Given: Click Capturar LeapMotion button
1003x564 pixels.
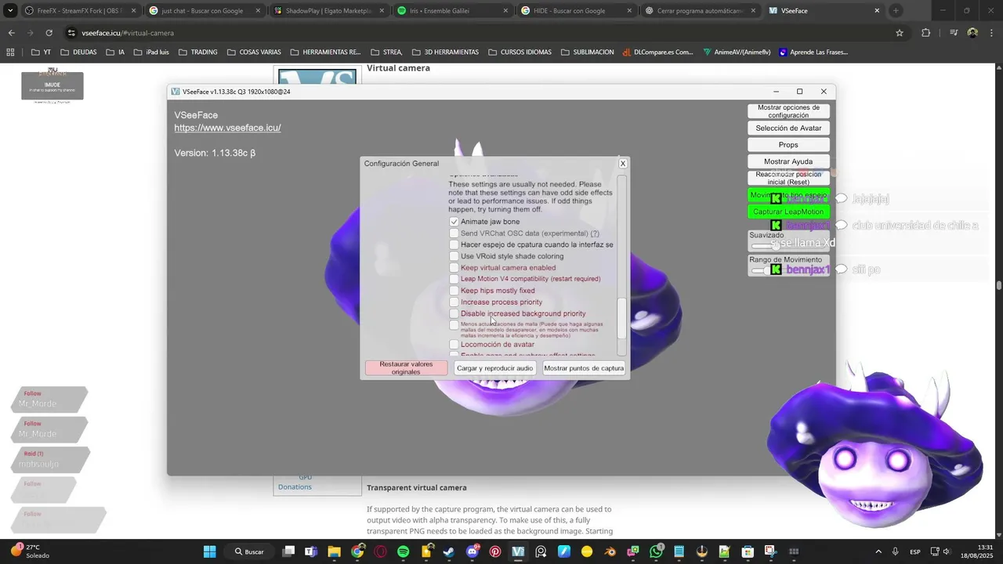Looking at the screenshot, I should click(788, 211).
